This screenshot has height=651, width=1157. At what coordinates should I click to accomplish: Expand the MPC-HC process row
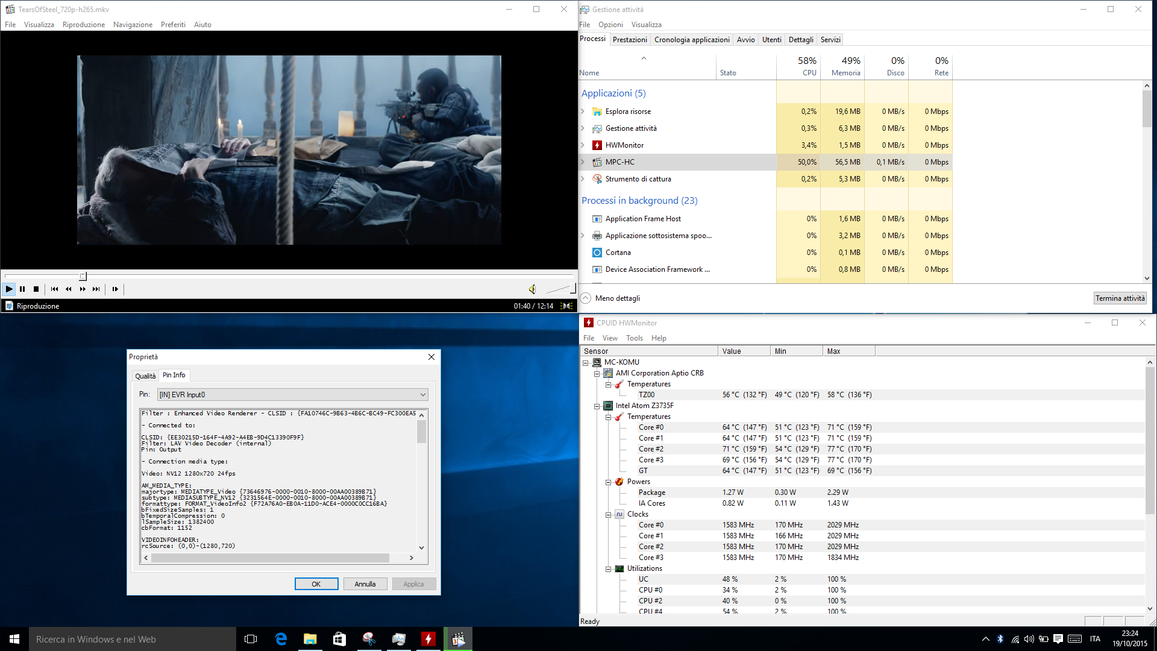583,162
